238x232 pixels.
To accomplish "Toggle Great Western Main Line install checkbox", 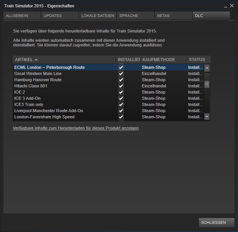I will [x=121, y=74].
